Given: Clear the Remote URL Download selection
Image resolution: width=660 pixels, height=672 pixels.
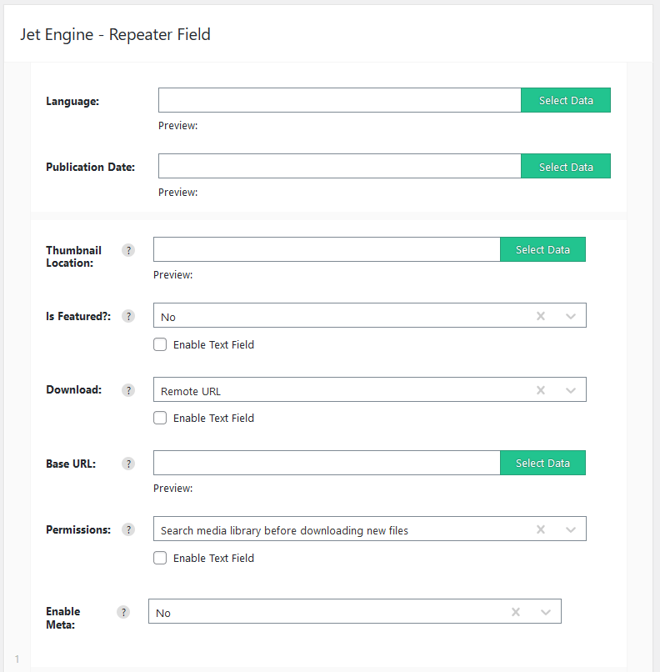Looking at the screenshot, I should 541,390.
